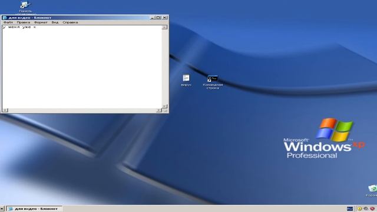Click the Notepad icon in title bar
Viewport: 377px width, 212px height.
[x=5, y=18]
